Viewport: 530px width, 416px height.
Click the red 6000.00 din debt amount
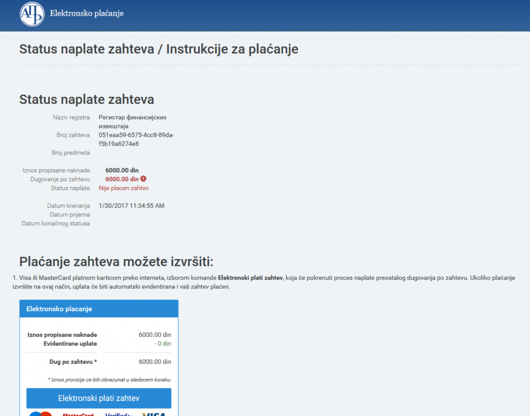[122, 179]
